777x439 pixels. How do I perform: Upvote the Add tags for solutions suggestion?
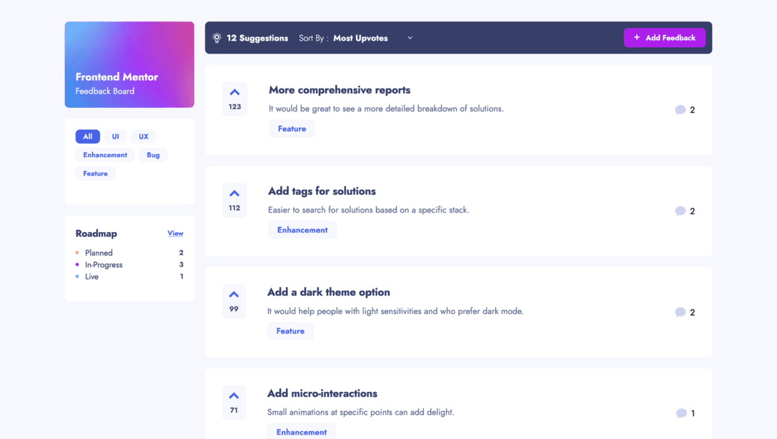(x=234, y=201)
